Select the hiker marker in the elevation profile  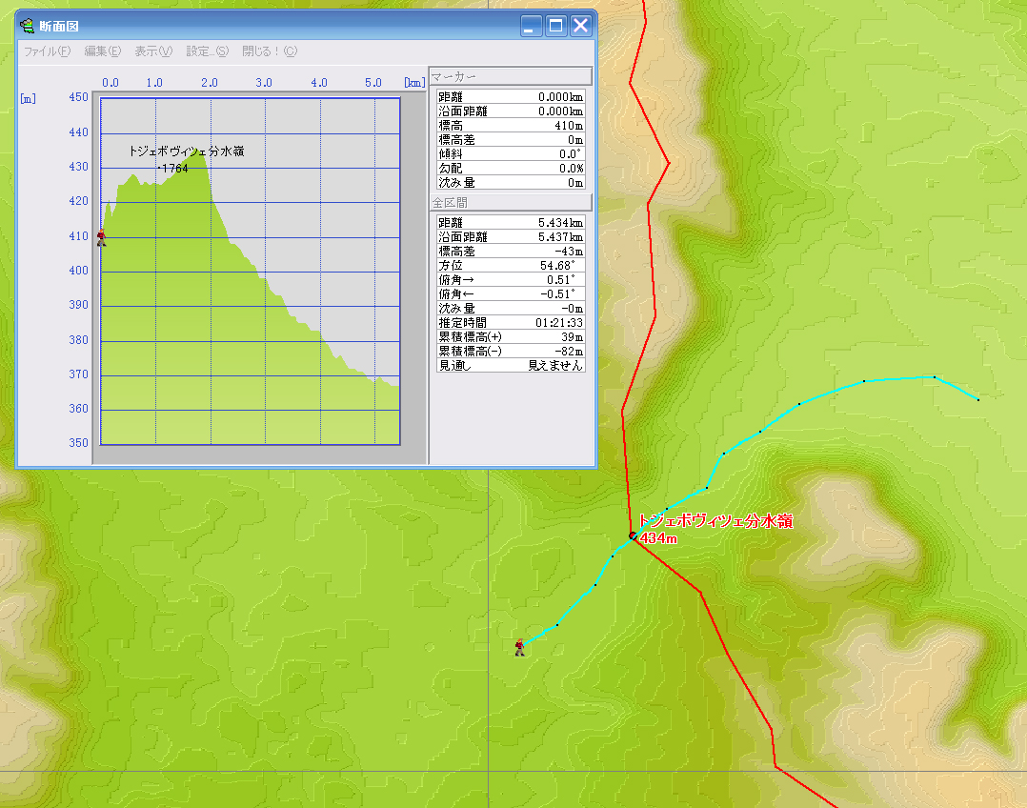pos(101,237)
